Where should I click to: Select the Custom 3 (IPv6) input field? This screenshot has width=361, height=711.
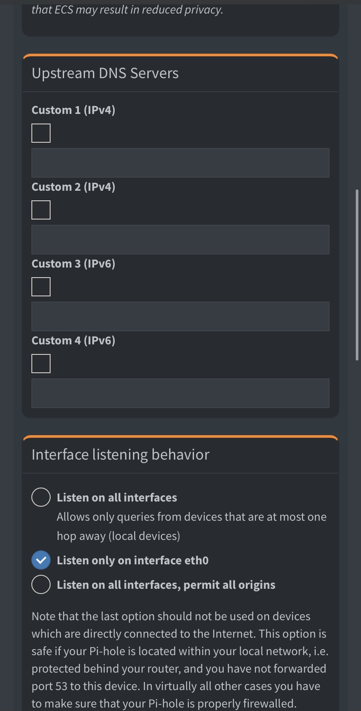[180, 316]
